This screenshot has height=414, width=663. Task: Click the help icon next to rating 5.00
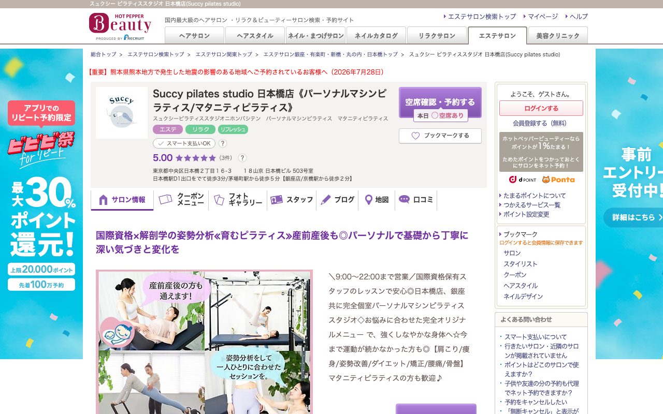pyautogui.click(x=242, y=158)
